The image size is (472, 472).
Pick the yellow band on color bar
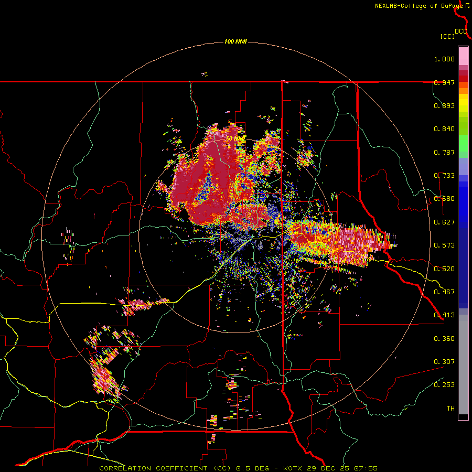pyautogui.click(x=463, y=103)
